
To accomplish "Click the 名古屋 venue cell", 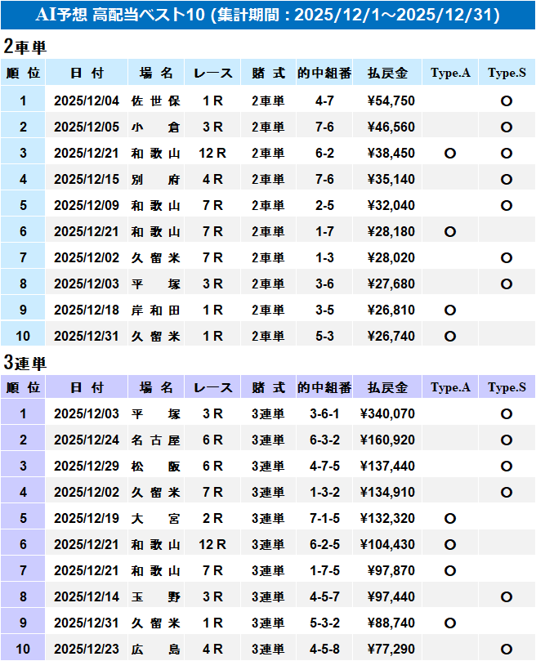I will [155, 440].
